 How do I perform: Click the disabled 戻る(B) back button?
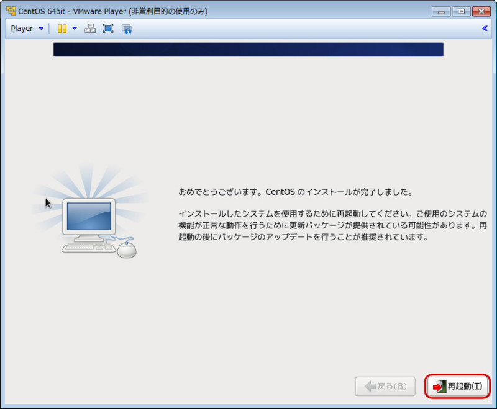click(x=385, y=386)
